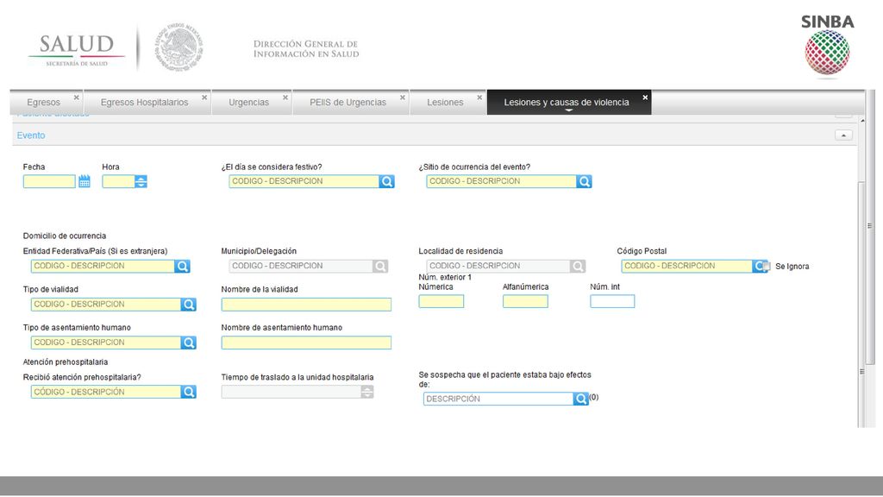Screen dimensions: 883x497
Task: Collapse the Evento section
Action: click(843, 135)
